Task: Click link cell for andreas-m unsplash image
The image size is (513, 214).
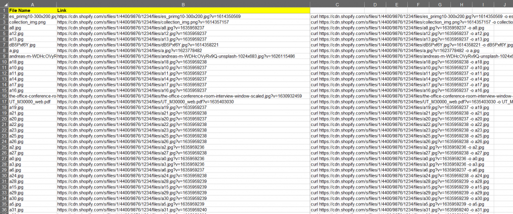Action: (183, 56)
